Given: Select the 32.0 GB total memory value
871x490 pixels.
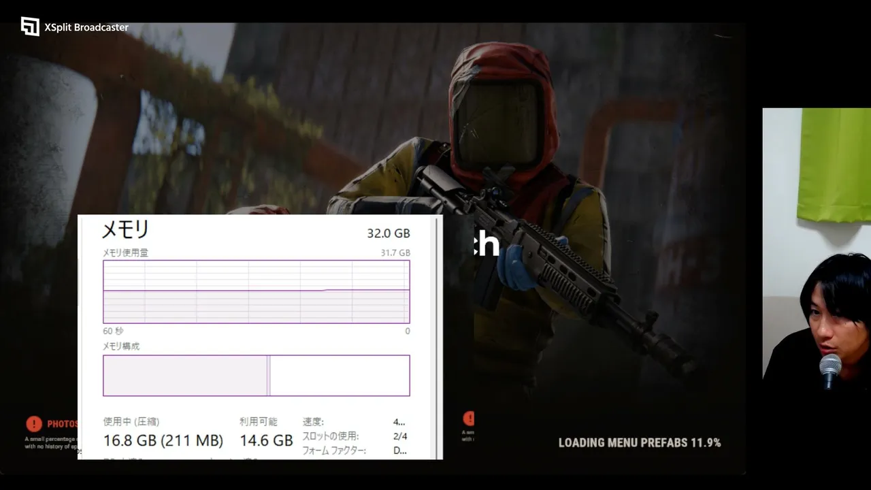Looking at the screenshot, I should click(389, 233).
